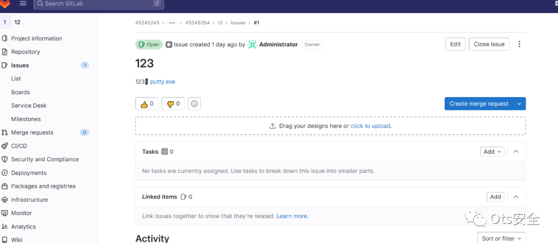The width and height of the screenshot is (558, 243).
Task: Click the Issues breadcrumb link
Action: point(238,23)
